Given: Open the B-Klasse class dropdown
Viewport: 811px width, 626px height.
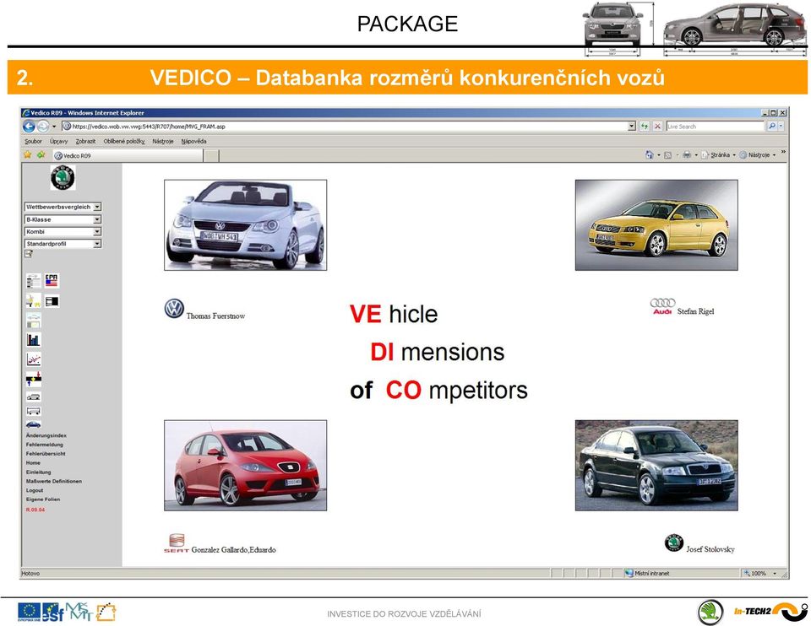Looking at the screenshot, I should pyautogui.click(x=96, y=219).
